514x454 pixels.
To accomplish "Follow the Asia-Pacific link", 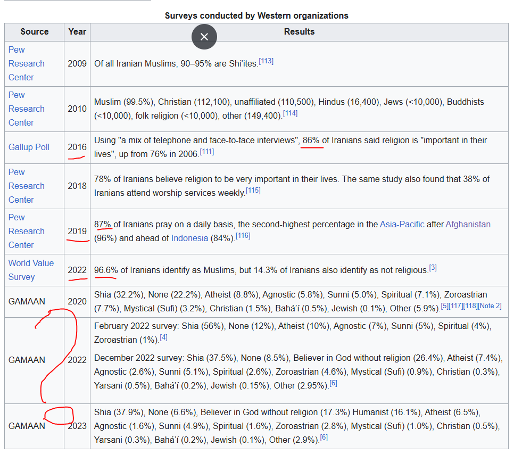I will pos(402,225).
